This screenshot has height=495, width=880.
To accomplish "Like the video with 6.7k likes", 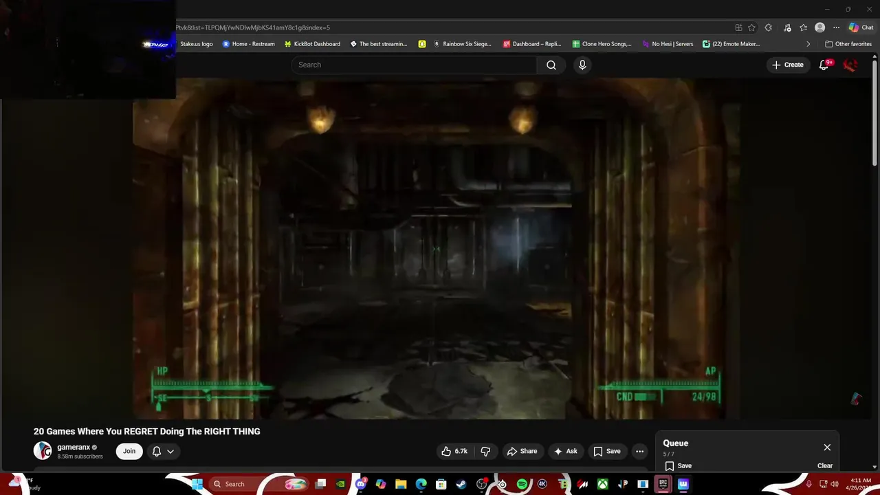I will click(x=454, y=451).
